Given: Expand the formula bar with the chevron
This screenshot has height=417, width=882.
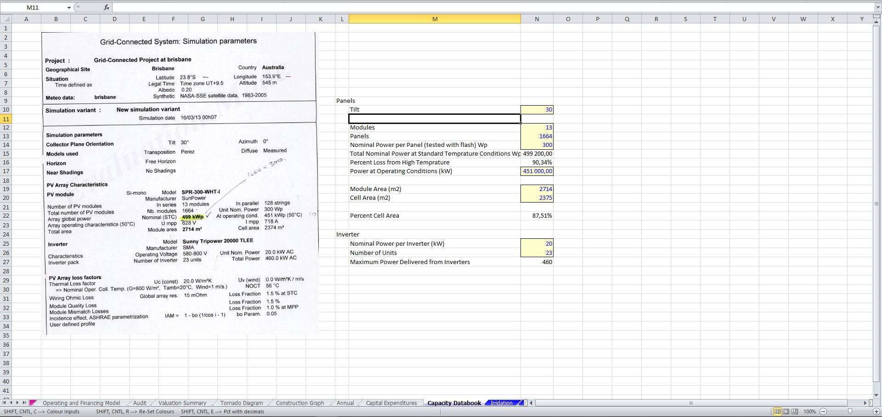Looking at the screenshot, I should pos(878,8).
